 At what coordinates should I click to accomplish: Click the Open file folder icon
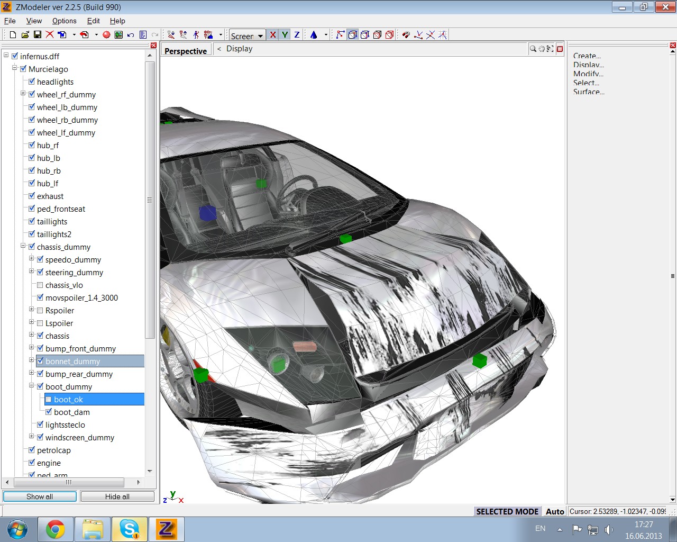(25, 35)
